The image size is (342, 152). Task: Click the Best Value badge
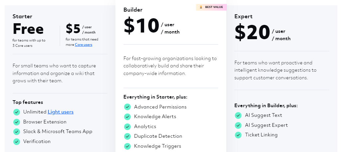pos(211,7)
